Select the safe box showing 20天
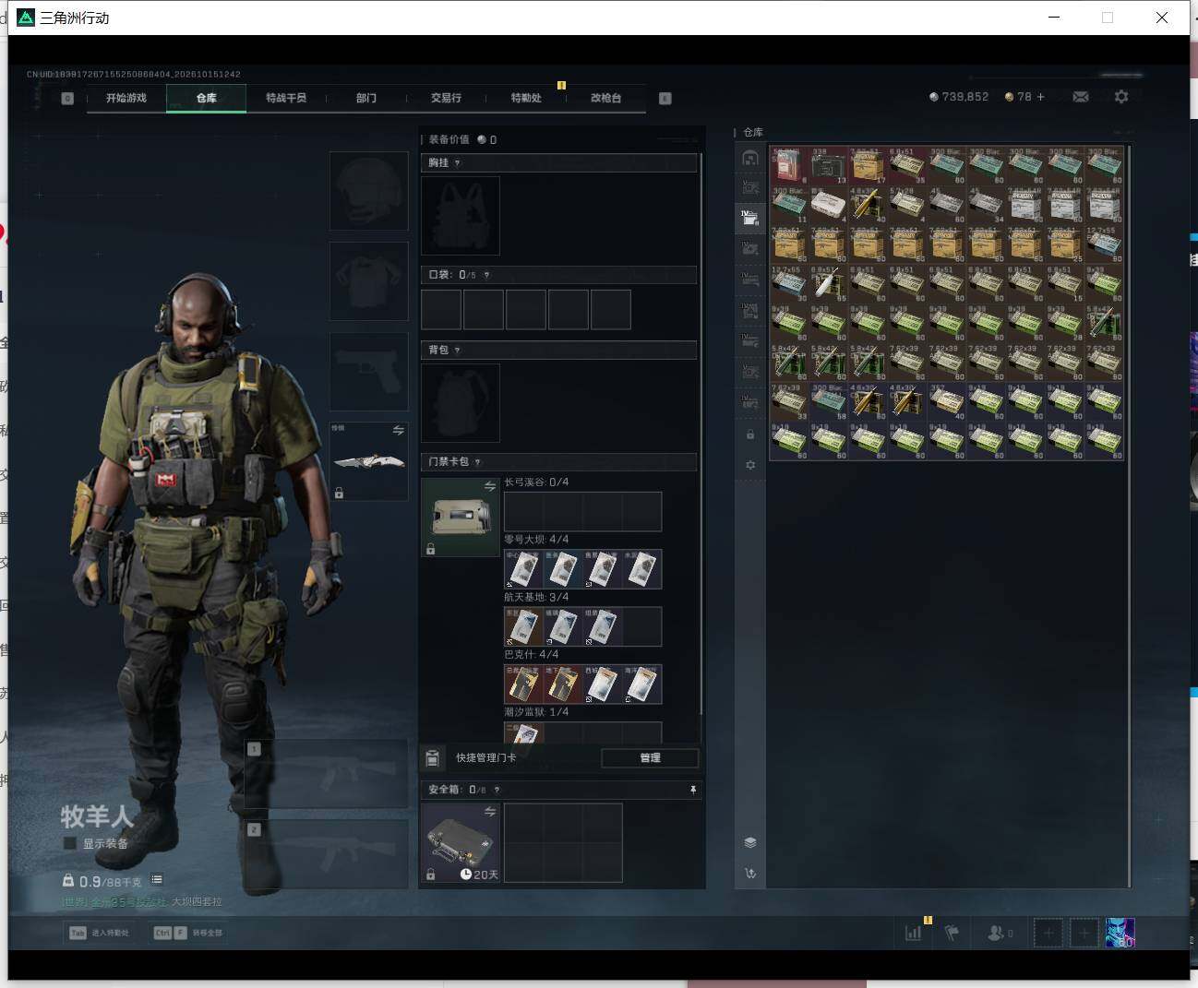This screenshot has width=1198, height=988. point(461,842)
